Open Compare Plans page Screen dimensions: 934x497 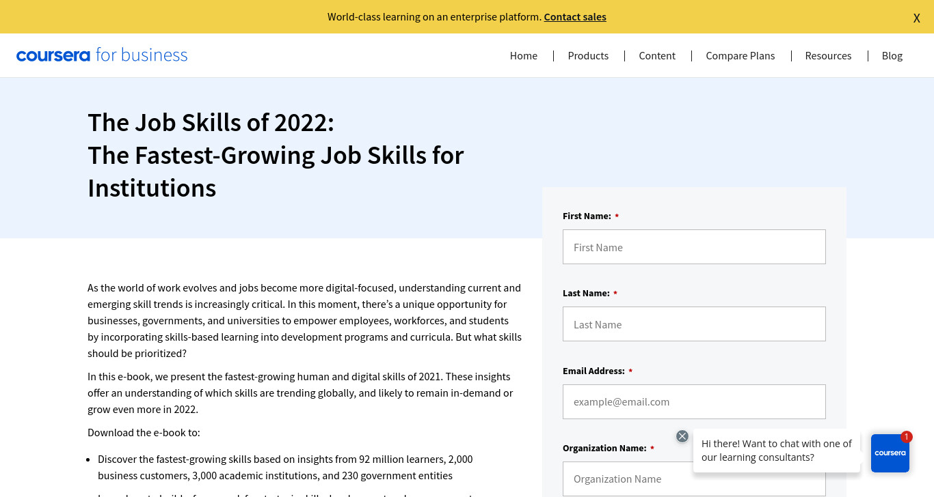tap(740, 56)
